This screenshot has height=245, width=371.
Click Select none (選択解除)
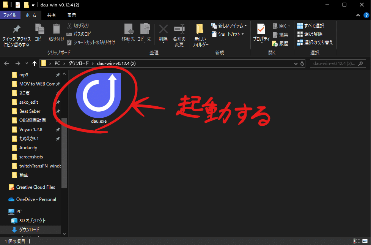tap(310, 34)
